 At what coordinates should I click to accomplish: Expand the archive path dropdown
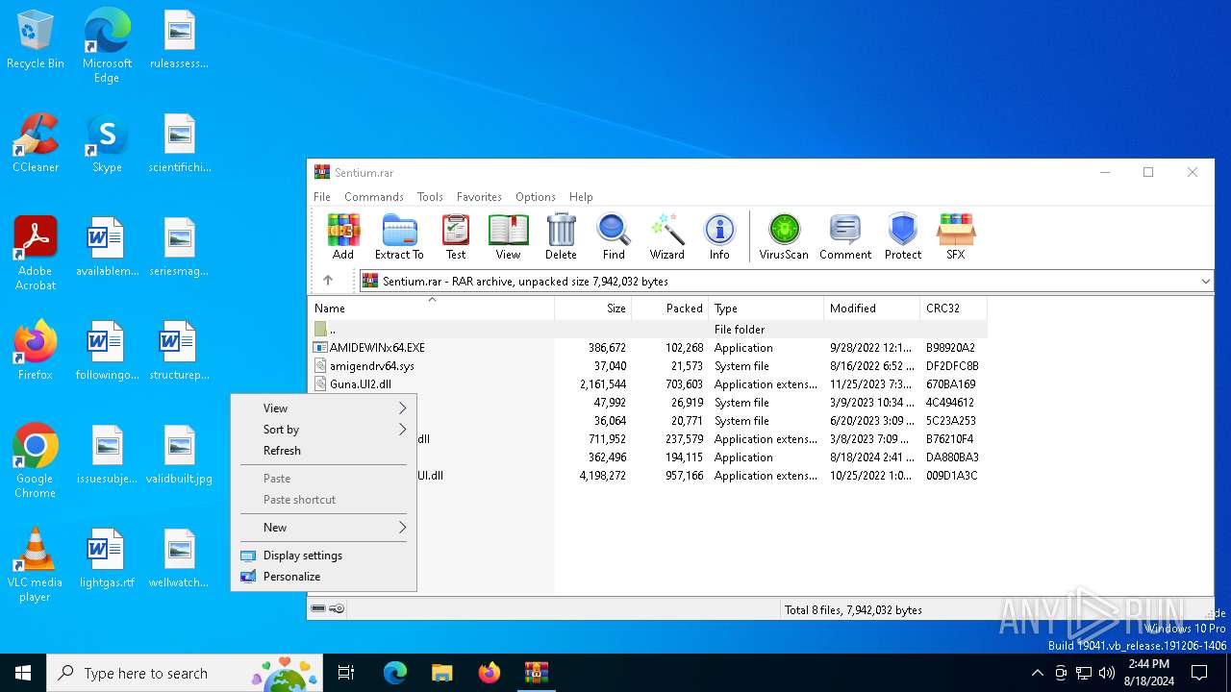coord(1205,282)
